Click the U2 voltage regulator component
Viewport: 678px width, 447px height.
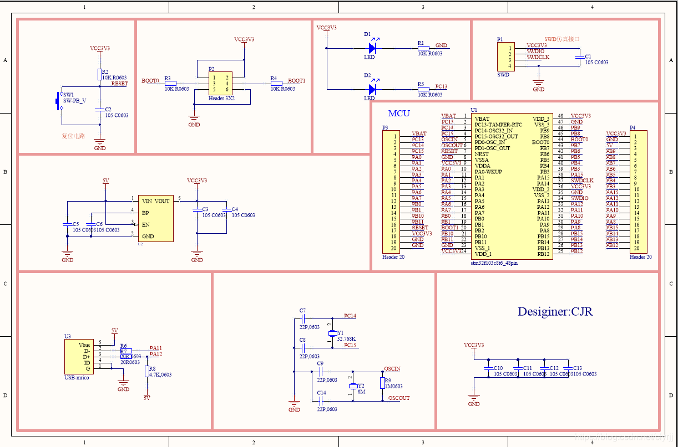pyautogui.click(x=156, y=218)
